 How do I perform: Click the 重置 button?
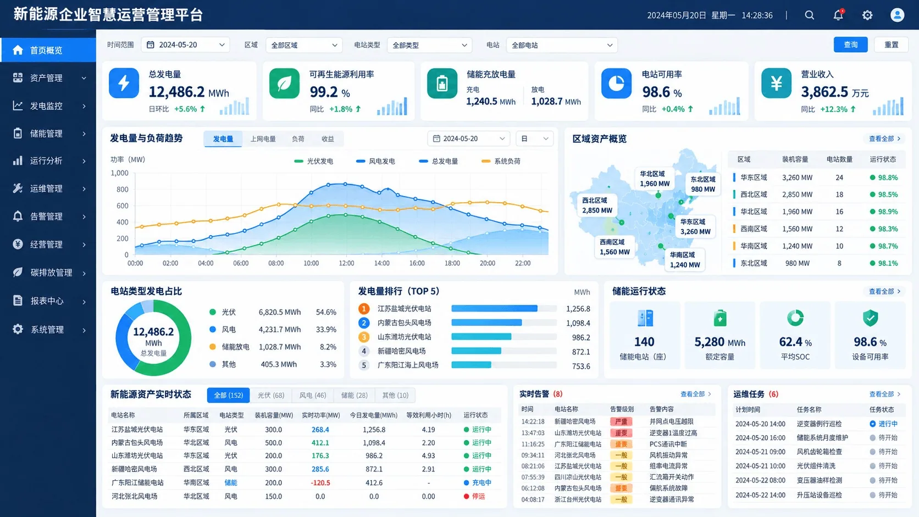(892, 45)
